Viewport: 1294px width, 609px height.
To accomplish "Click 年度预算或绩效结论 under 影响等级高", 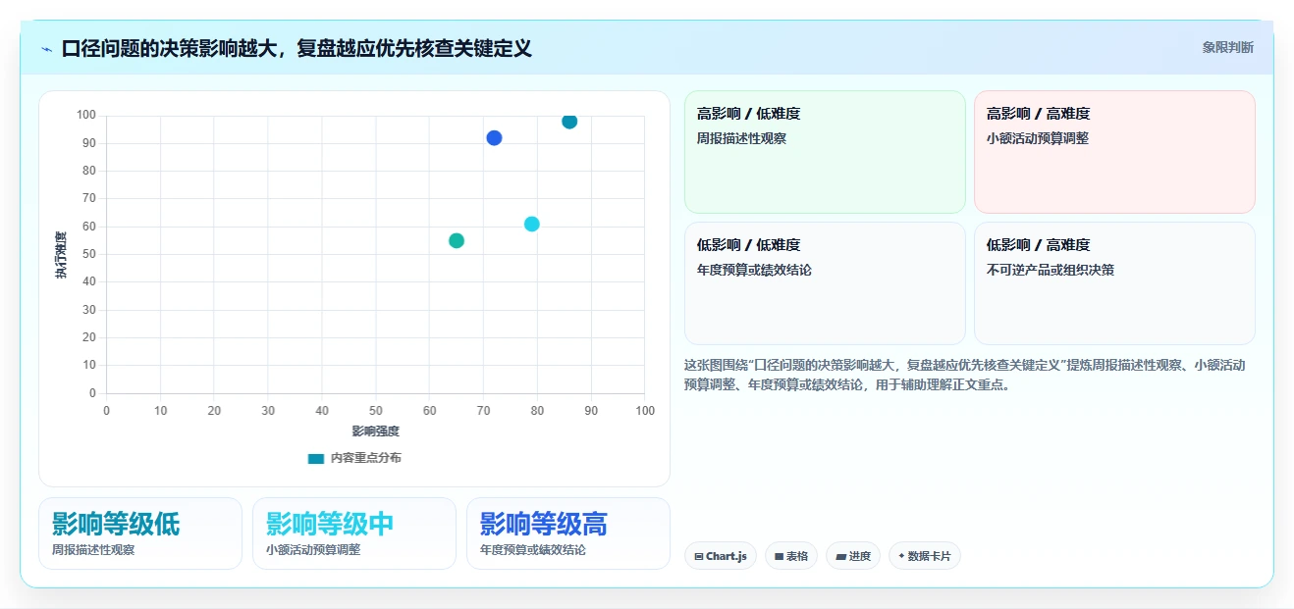I will (x=533, y=550).
